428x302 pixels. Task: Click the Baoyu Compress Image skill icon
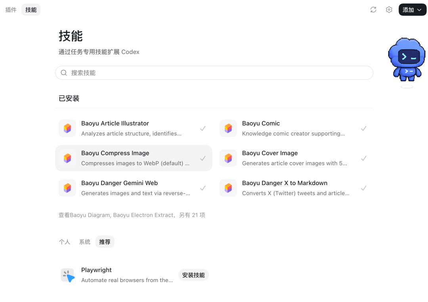(x=67, y=158)
